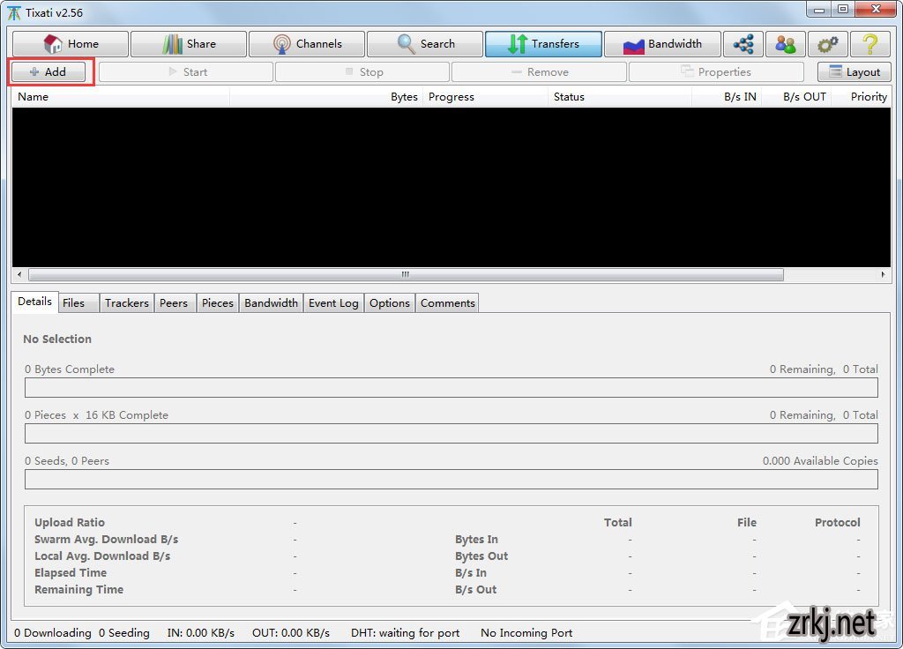Open the Share section
The height and width of the screenshot is (649, 903).
[x=189, y=44]
